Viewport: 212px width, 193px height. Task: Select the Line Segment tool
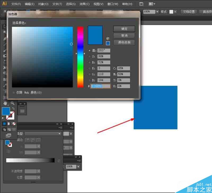(5, 44)
